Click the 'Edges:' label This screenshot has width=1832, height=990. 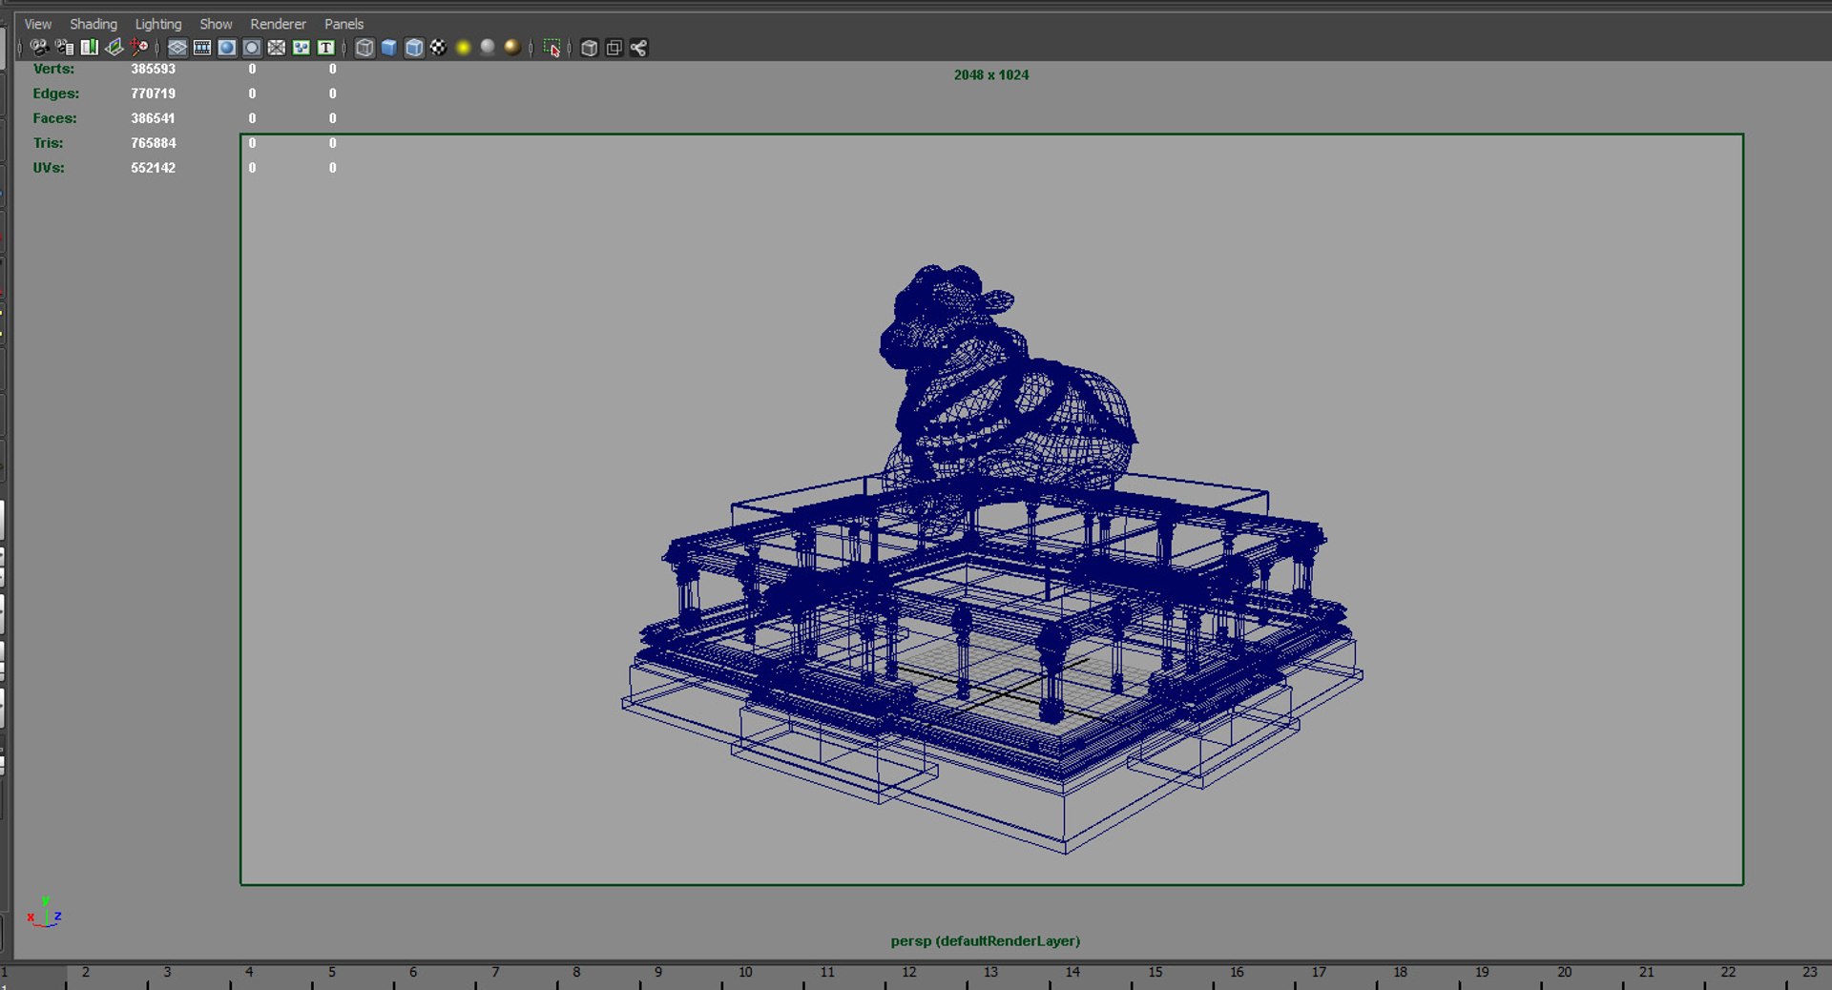(x=56, y=93)
